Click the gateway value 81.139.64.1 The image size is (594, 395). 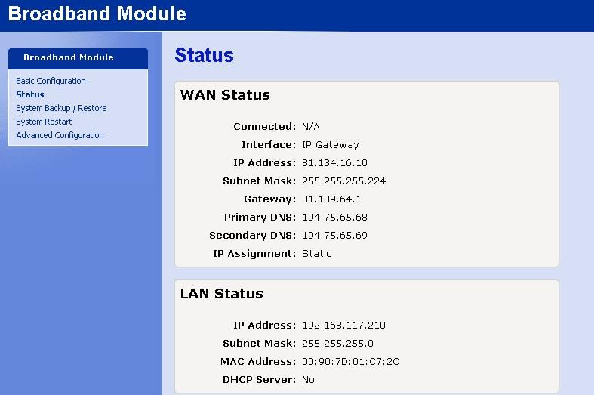[331, 199]
